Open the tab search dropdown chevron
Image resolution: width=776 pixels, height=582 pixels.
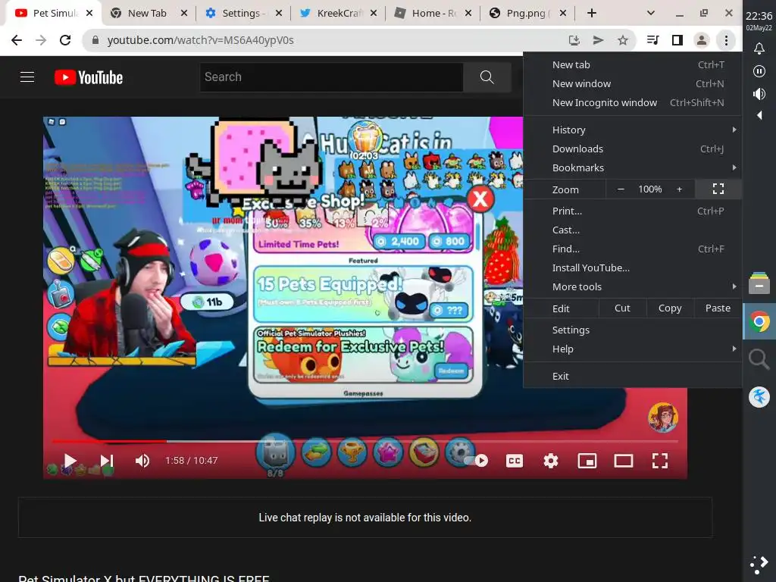pos(651,14)
